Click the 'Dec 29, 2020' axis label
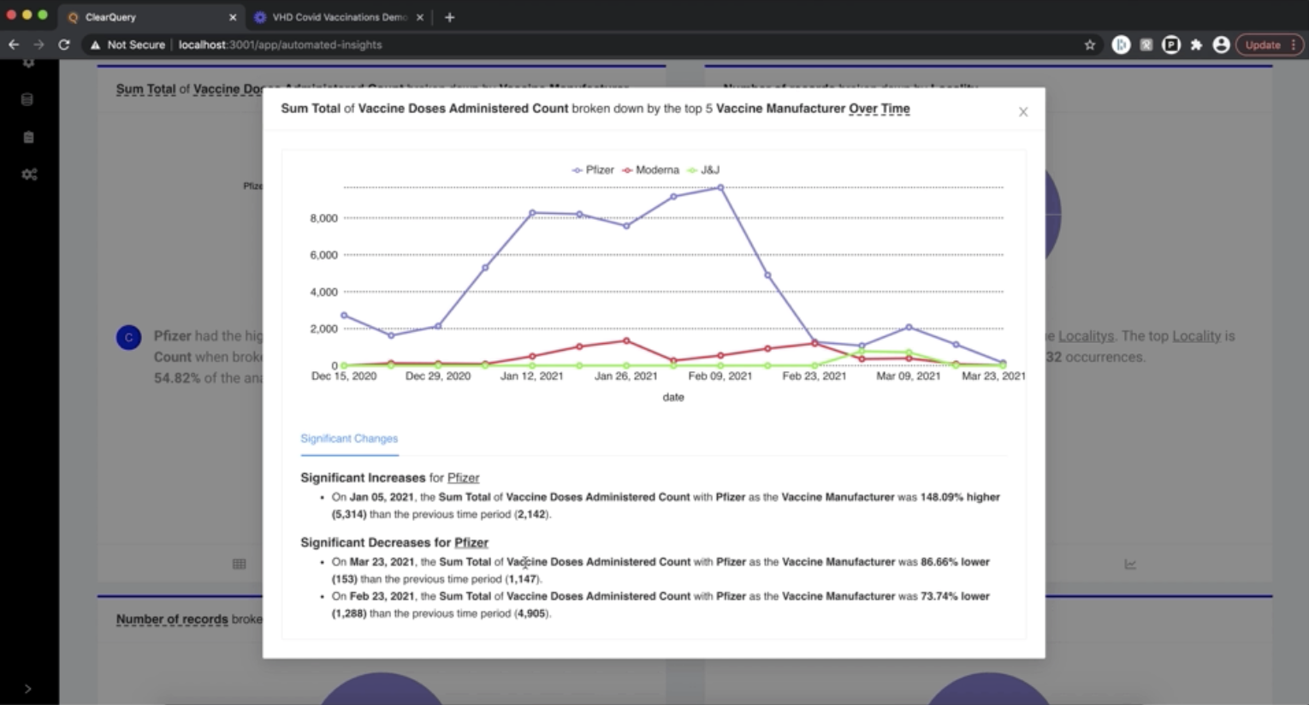 tap(438, 376)
